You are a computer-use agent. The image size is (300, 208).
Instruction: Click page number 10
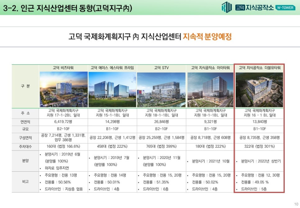click(x=296, y=204)
